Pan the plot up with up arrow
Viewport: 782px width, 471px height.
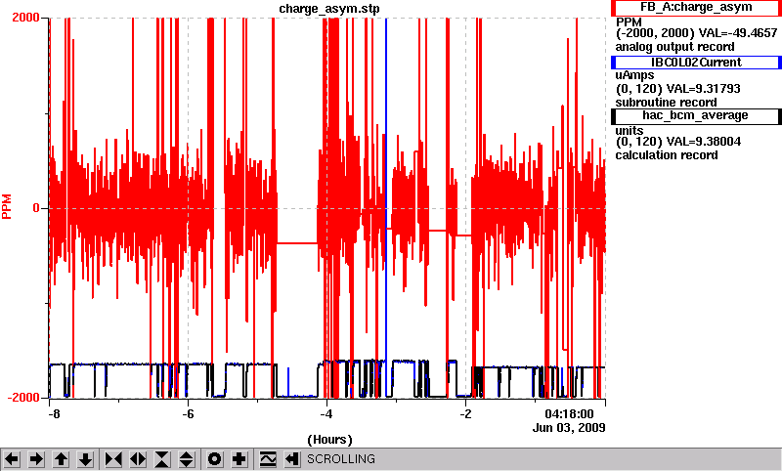61,459
